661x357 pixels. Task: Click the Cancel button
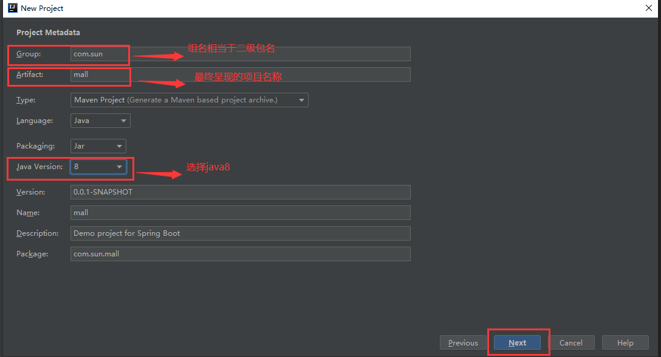[x=571, y=342]
